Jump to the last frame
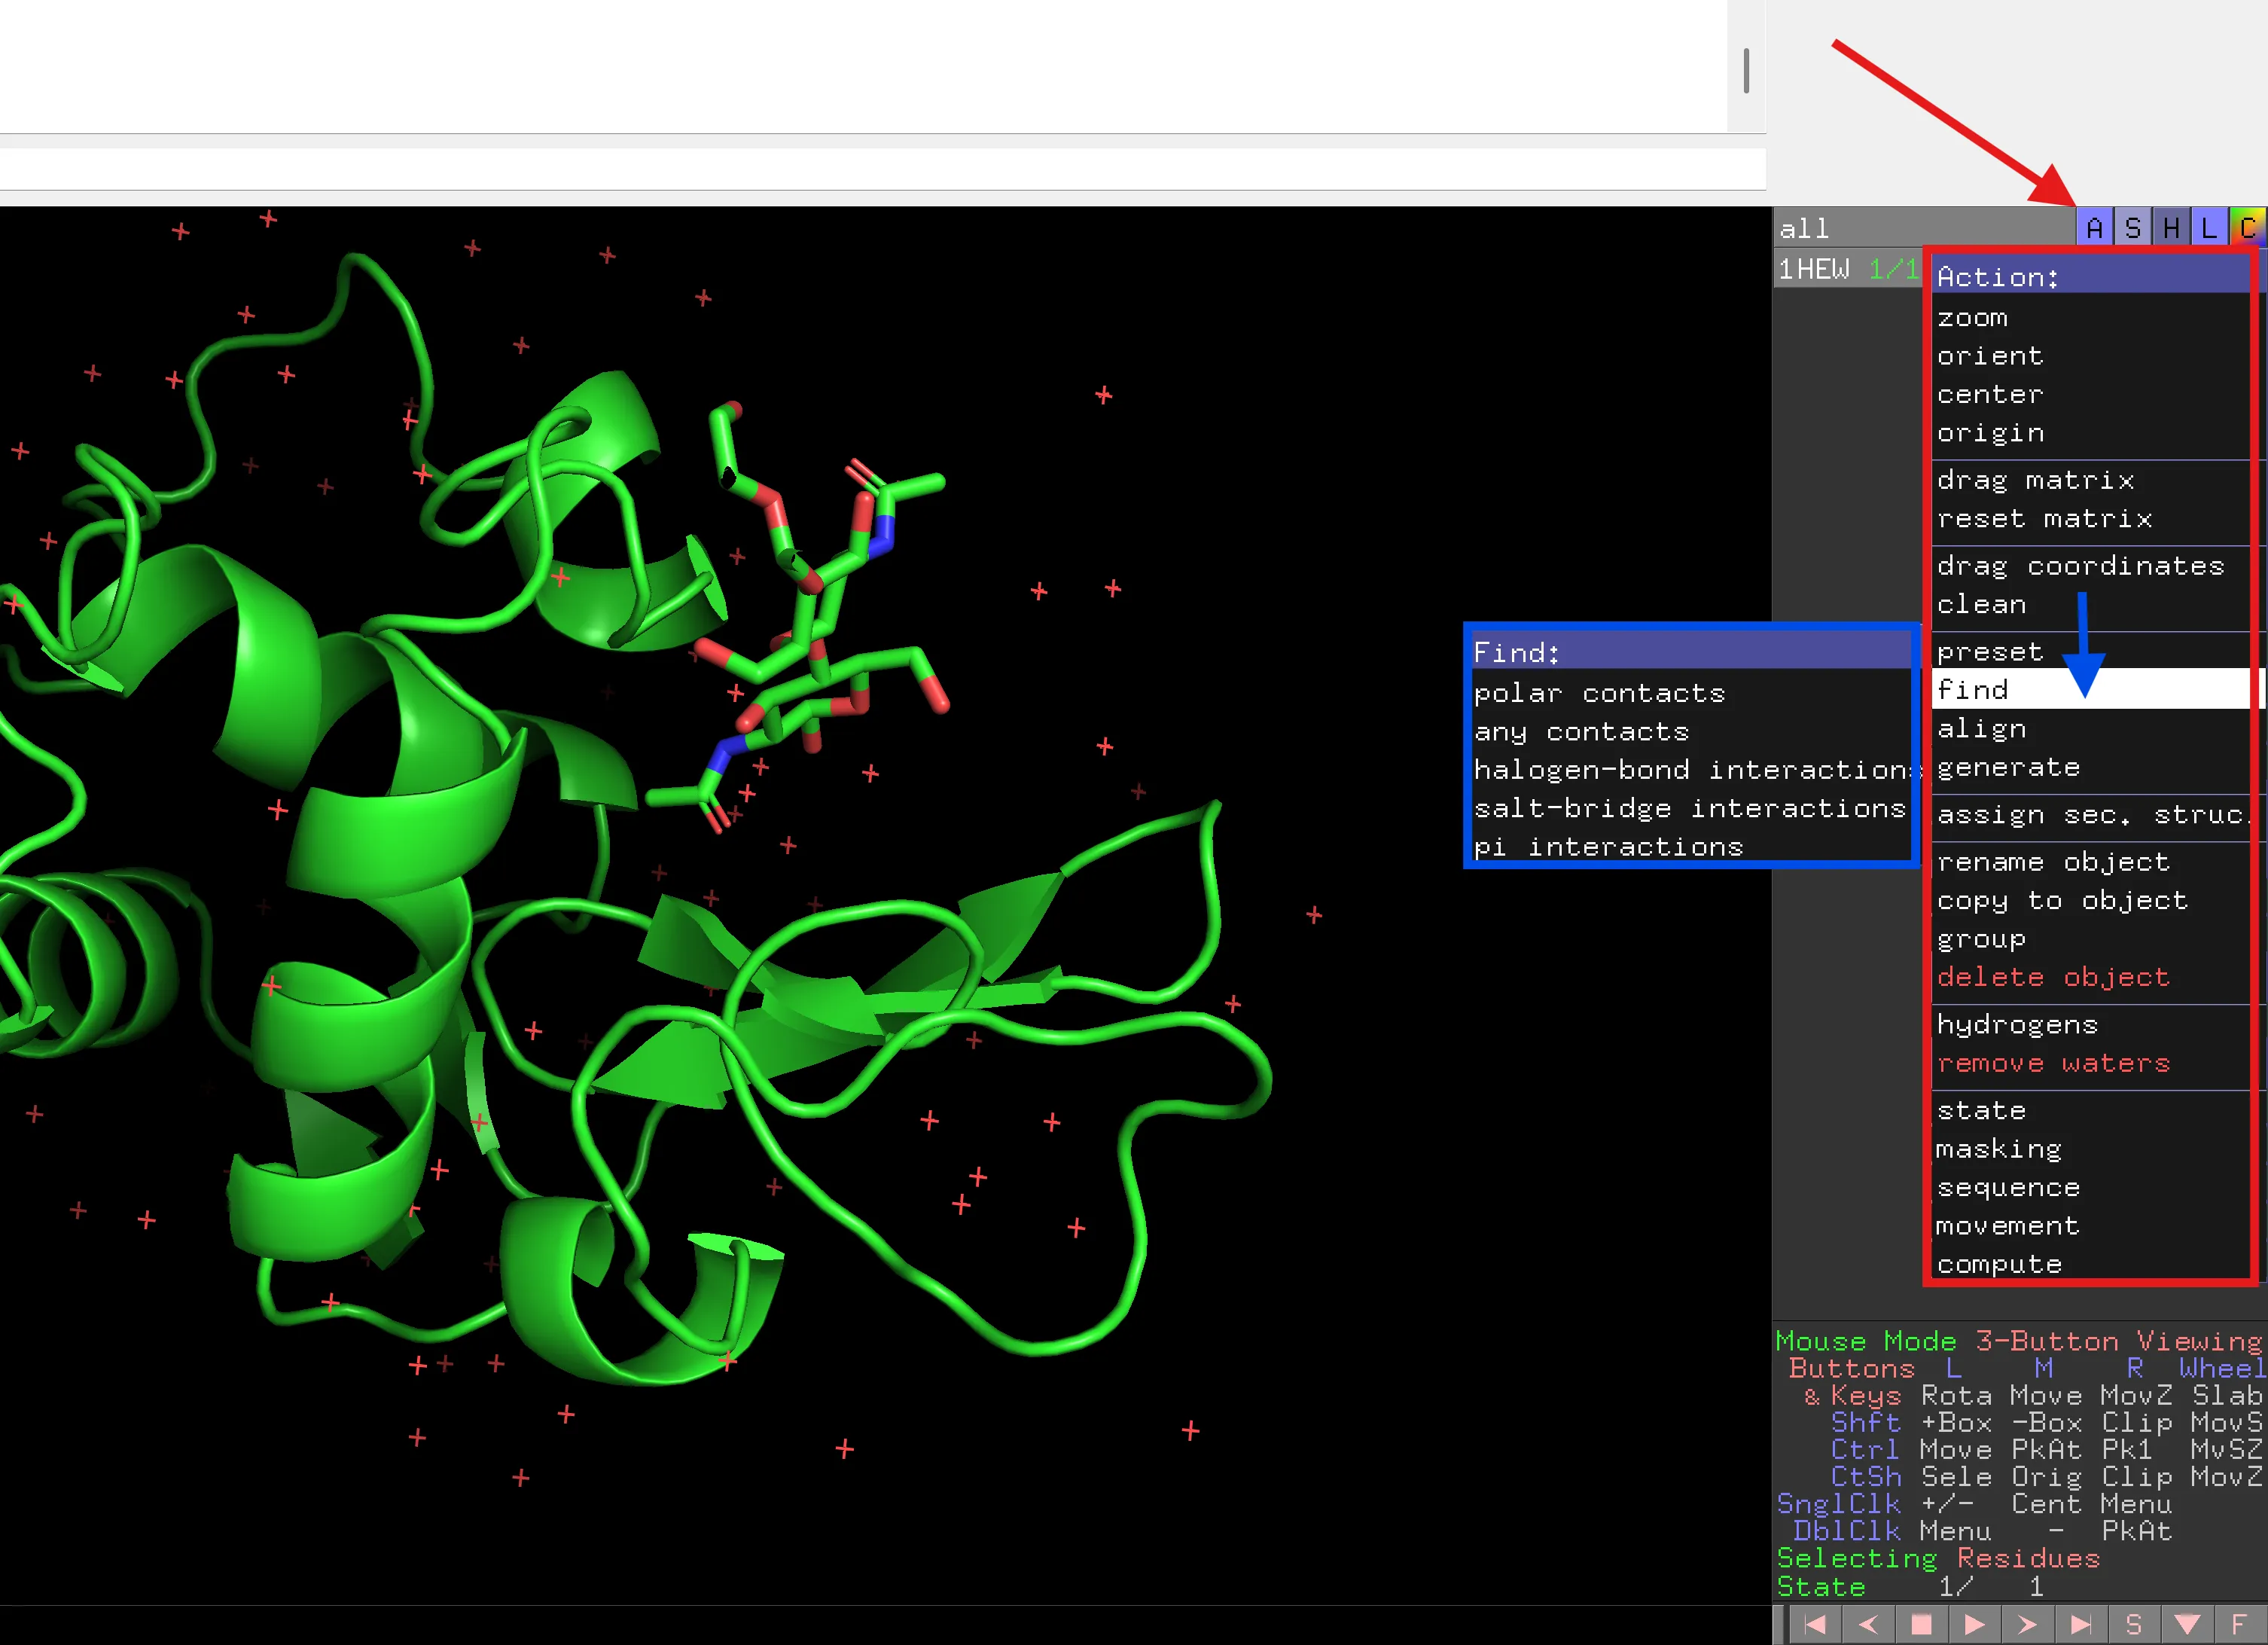Image resolution: width=2268 pixels, height=1645 pixels. pyautogui.click(x=2081, y=1625)
